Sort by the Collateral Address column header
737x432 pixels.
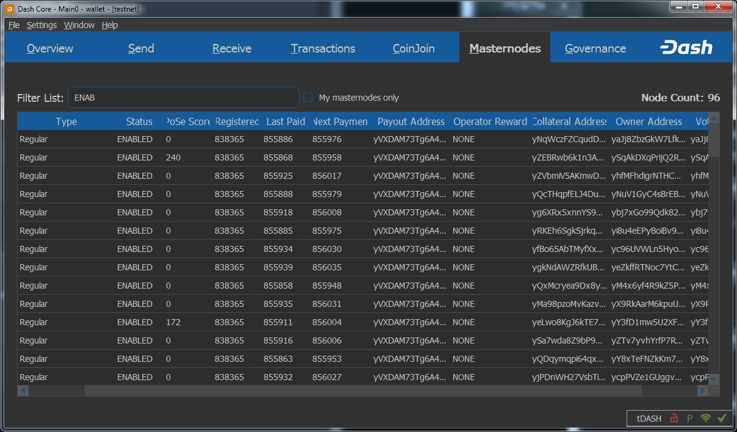click(569, 121)
